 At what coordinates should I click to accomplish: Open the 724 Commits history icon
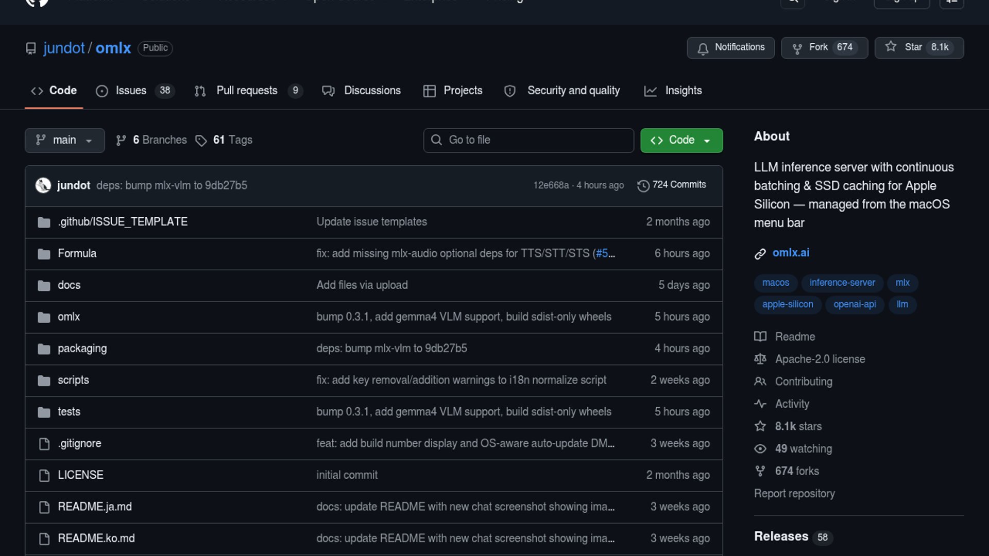[x=643, y=185]
